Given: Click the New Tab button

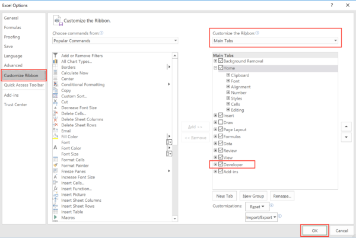Looking at the screenshot, I should click(224, 196).
